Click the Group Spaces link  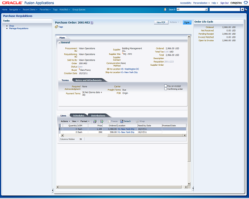[x=79, y=9]
